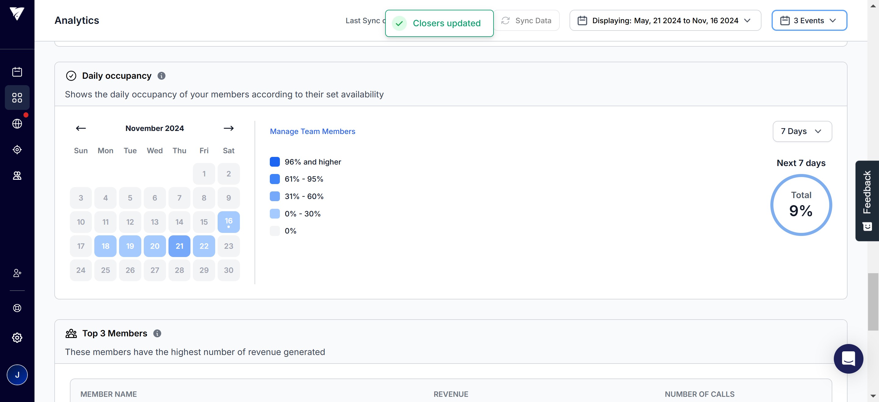Open the calendar icon in the sidebar
This screenshot has width=879, height=402.
17,72
